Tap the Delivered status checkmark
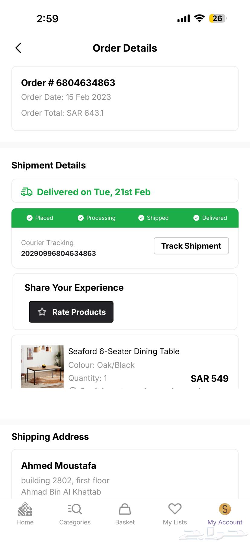The height and width of the screenshot is (544, 250). [x=196, y=218]
